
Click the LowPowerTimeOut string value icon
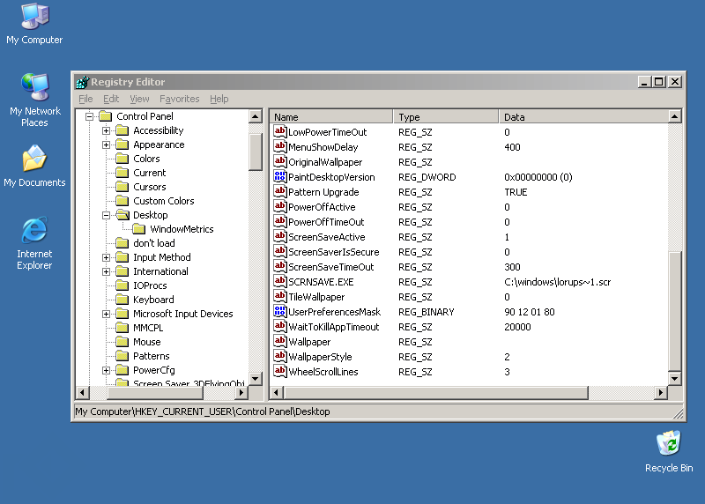(279, 132)
